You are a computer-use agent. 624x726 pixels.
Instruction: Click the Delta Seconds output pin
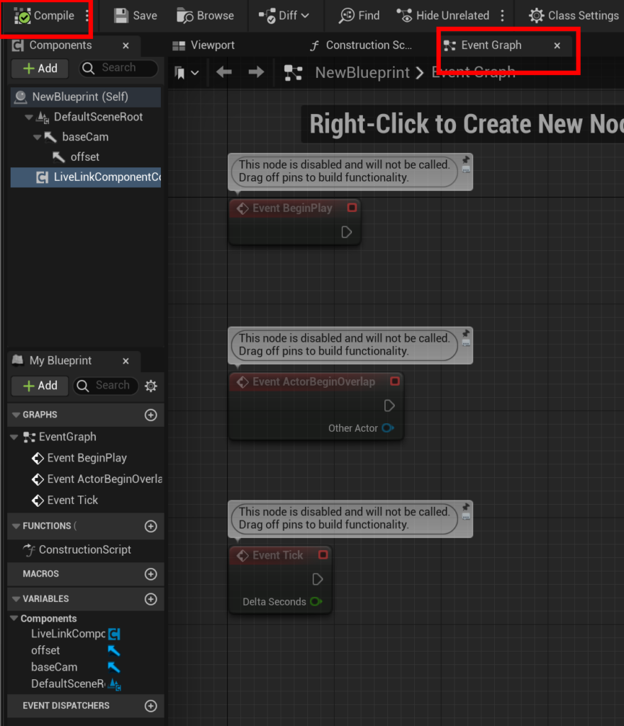pyautogui.click(x=316, y=602)
